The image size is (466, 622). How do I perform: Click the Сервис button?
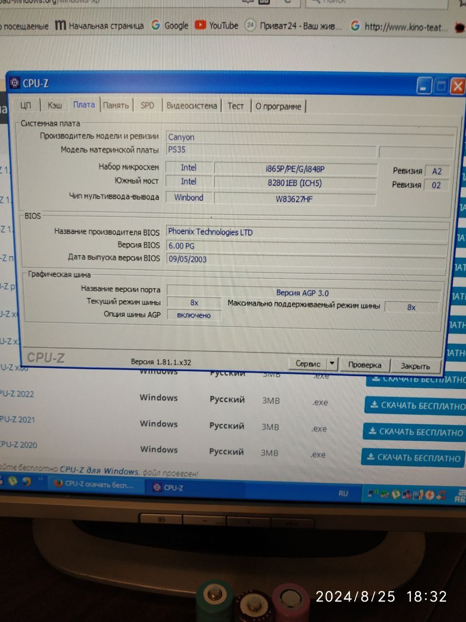point(308,363)
